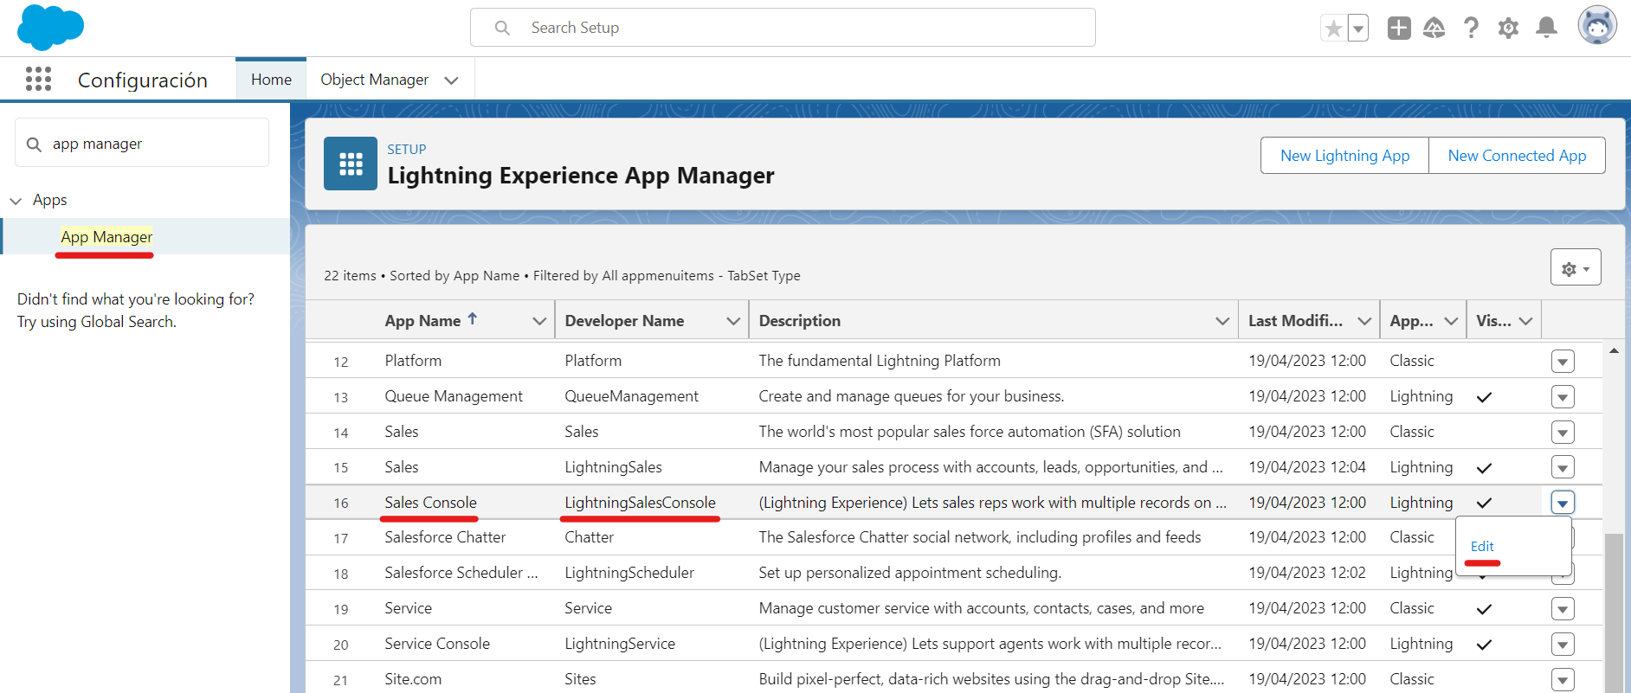
Task: Open the Global Actions plus icon
Action: click(1399, 29)
